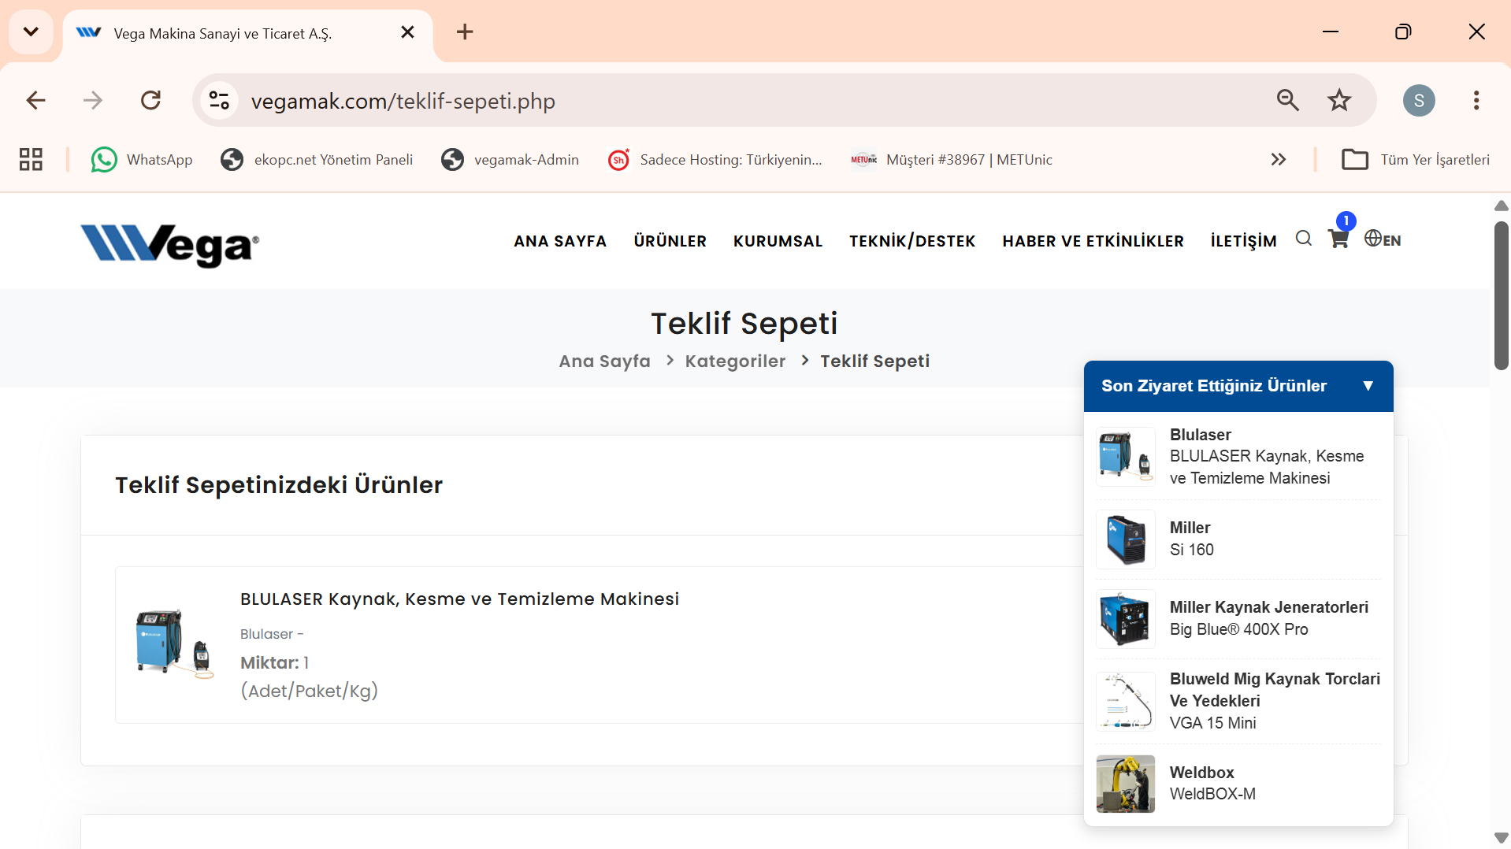
Task: Click BLULASER product image in cart
Action: [174, 643]
